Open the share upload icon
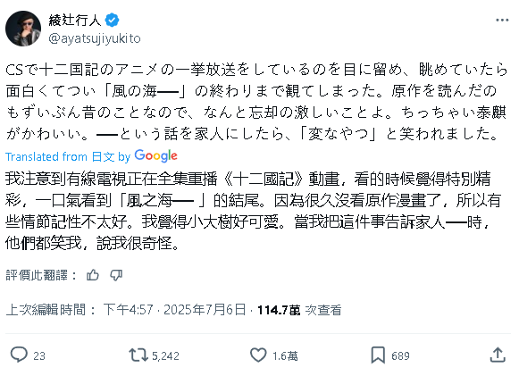This screenshot has height=376, width=519. 498,355
